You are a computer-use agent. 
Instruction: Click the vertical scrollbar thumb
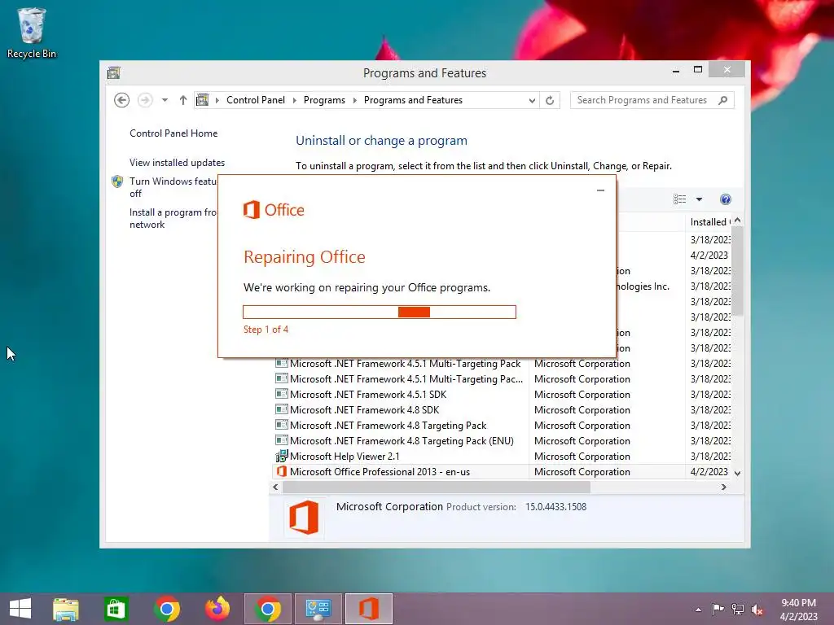click(737, 270)
